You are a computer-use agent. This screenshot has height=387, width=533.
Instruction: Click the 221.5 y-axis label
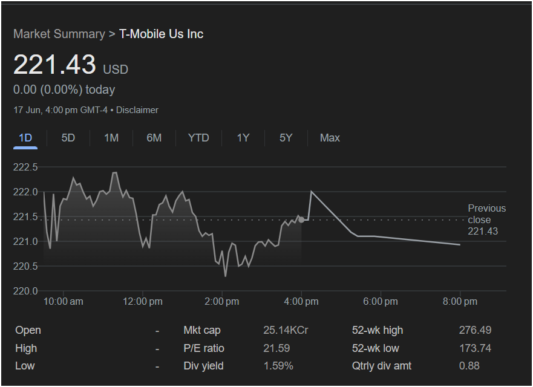point(25,216)
